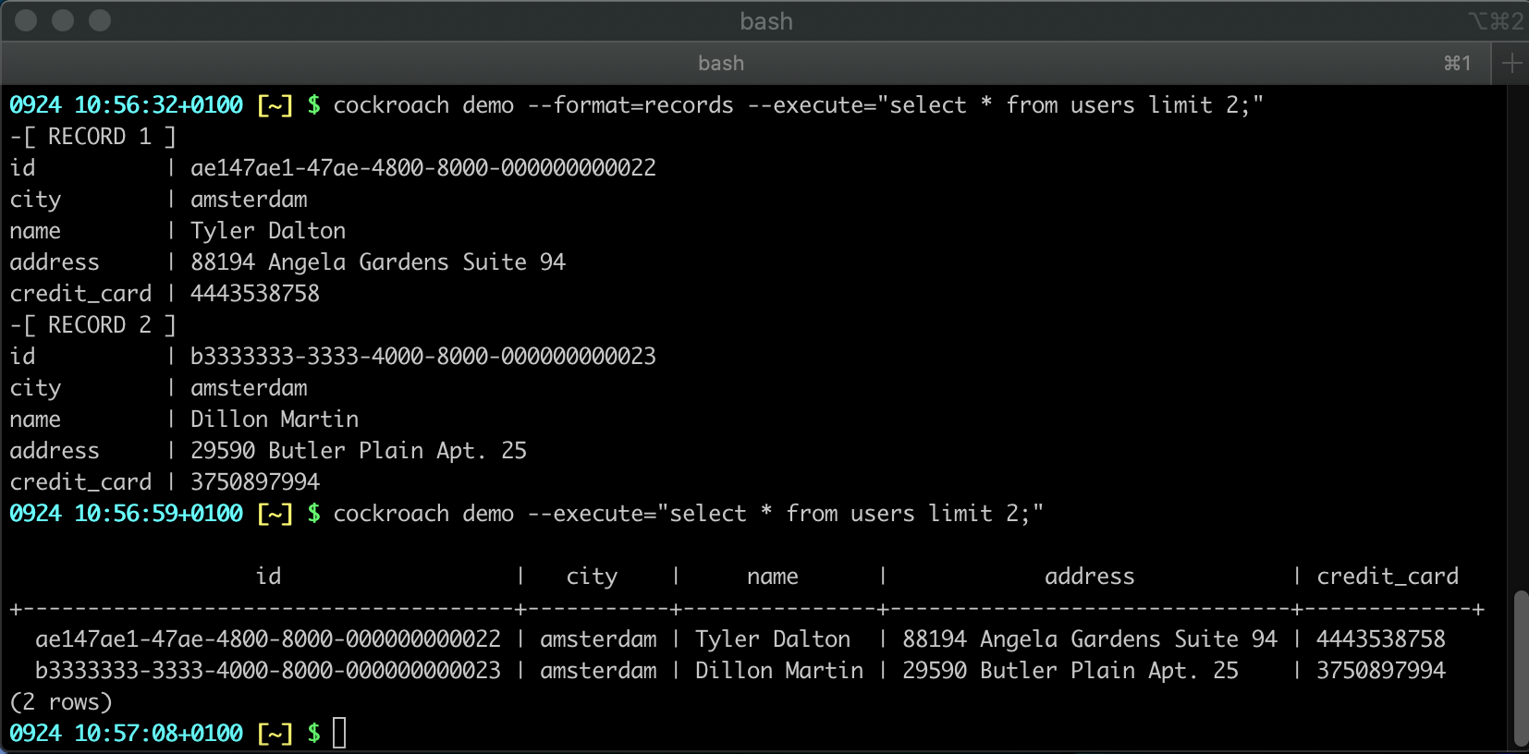The height and width of the screenshot is (754, 1529).
Task: Click the 'name' table column header
Action: pyautogui.click(x=773, y=577)
